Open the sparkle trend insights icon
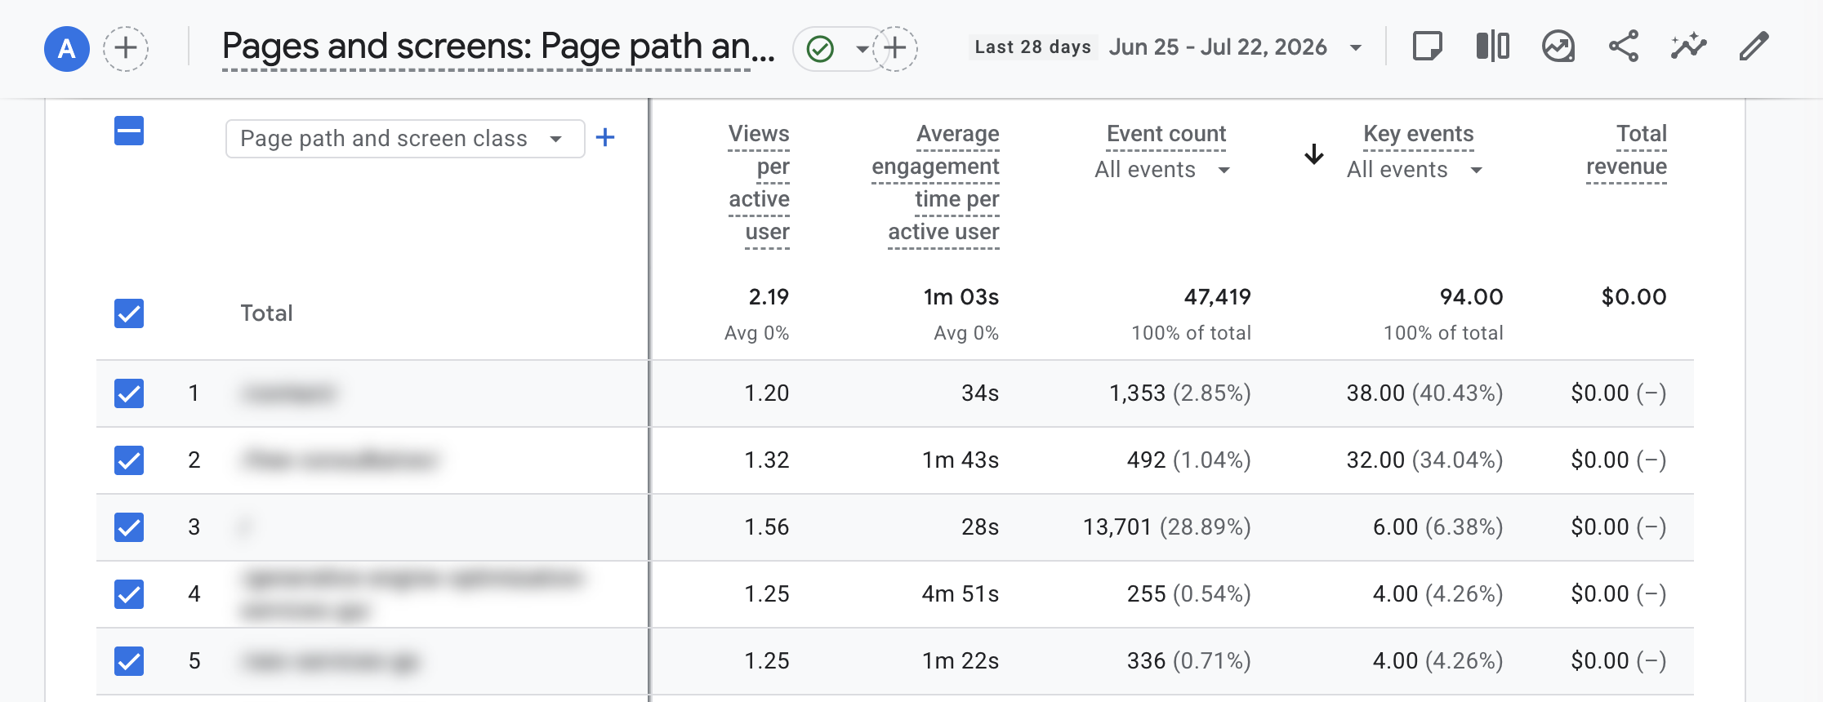The height and width of the screenshot is (702, 1823). 1688,47
